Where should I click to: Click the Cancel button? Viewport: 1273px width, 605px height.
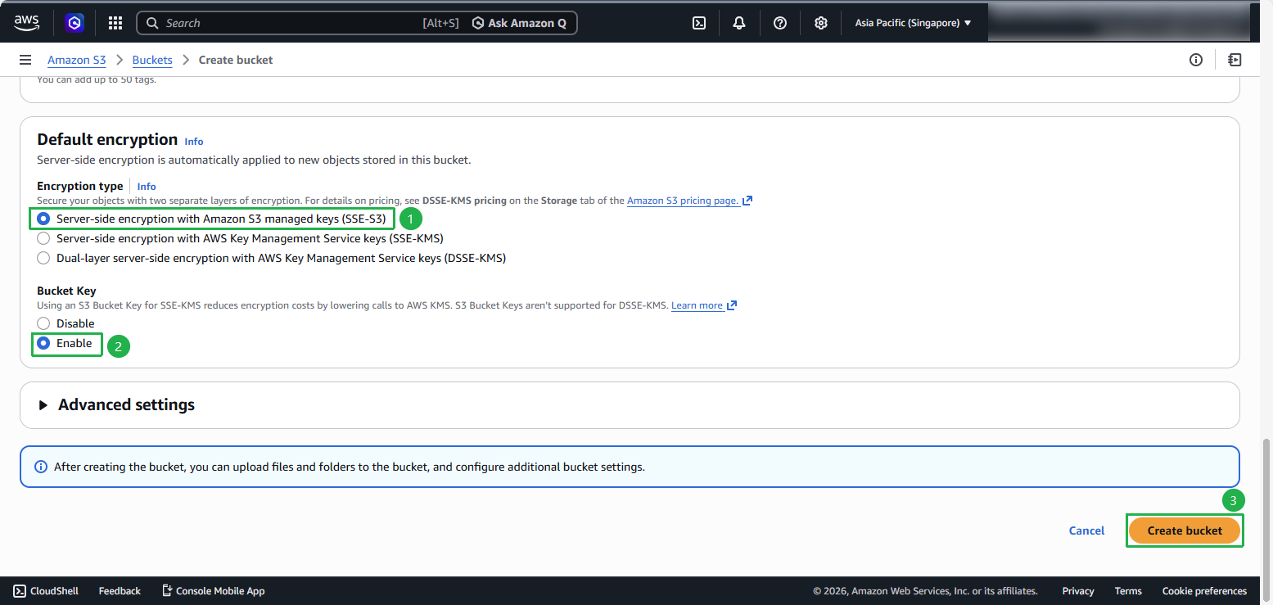click(x=1086, y=531)
